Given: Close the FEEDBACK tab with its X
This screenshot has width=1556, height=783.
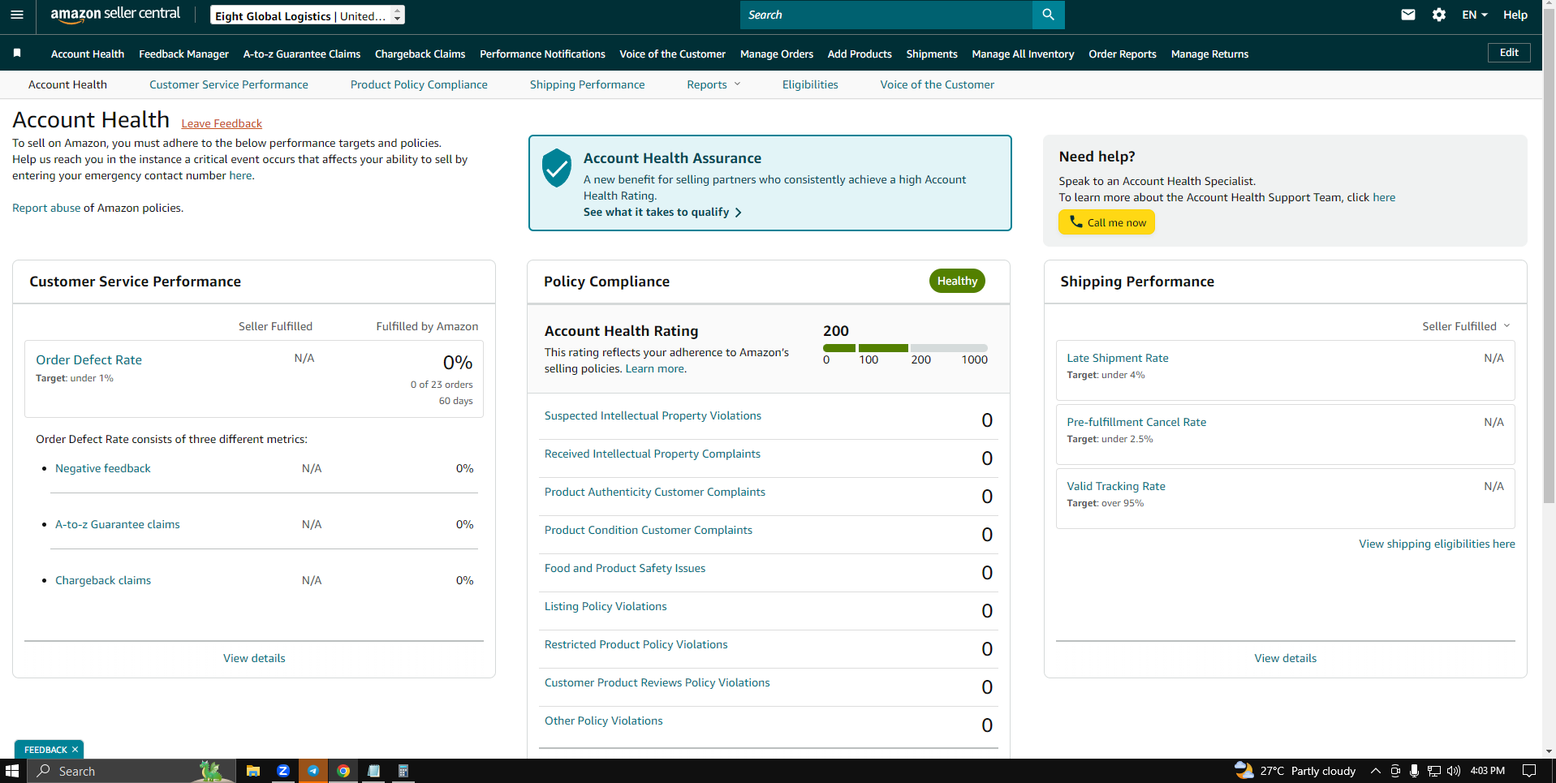Looking at the screenshot, I should 75,750.
